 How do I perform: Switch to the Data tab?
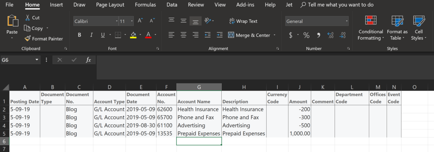pyautogui.click(x=172, y=5)
